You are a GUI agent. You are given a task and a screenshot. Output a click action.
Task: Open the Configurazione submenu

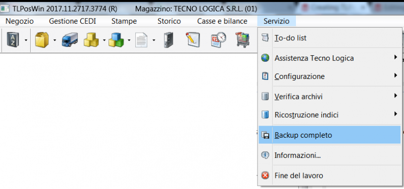(330, 76)
